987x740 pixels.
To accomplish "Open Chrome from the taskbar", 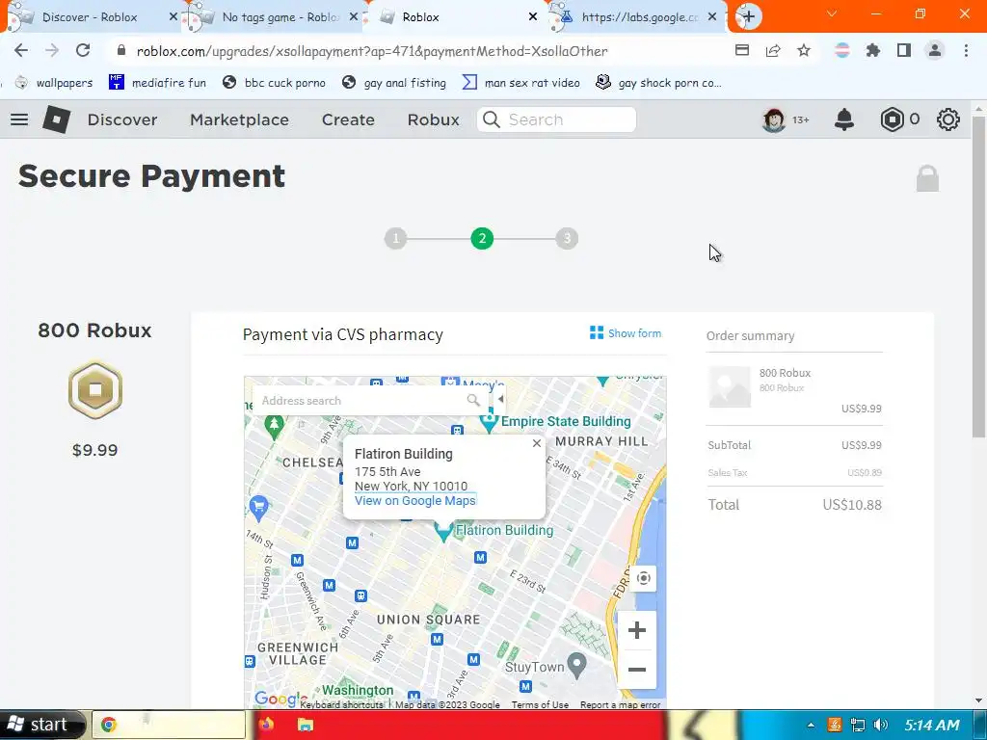I will 169,725.
